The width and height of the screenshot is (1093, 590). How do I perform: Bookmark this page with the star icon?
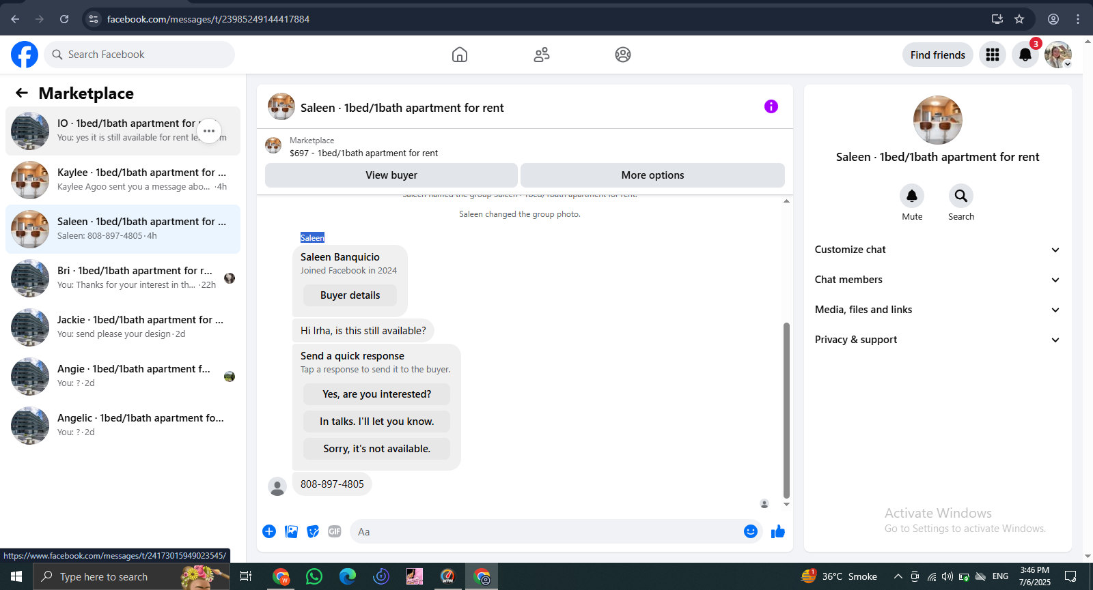tap(1019, 19)
